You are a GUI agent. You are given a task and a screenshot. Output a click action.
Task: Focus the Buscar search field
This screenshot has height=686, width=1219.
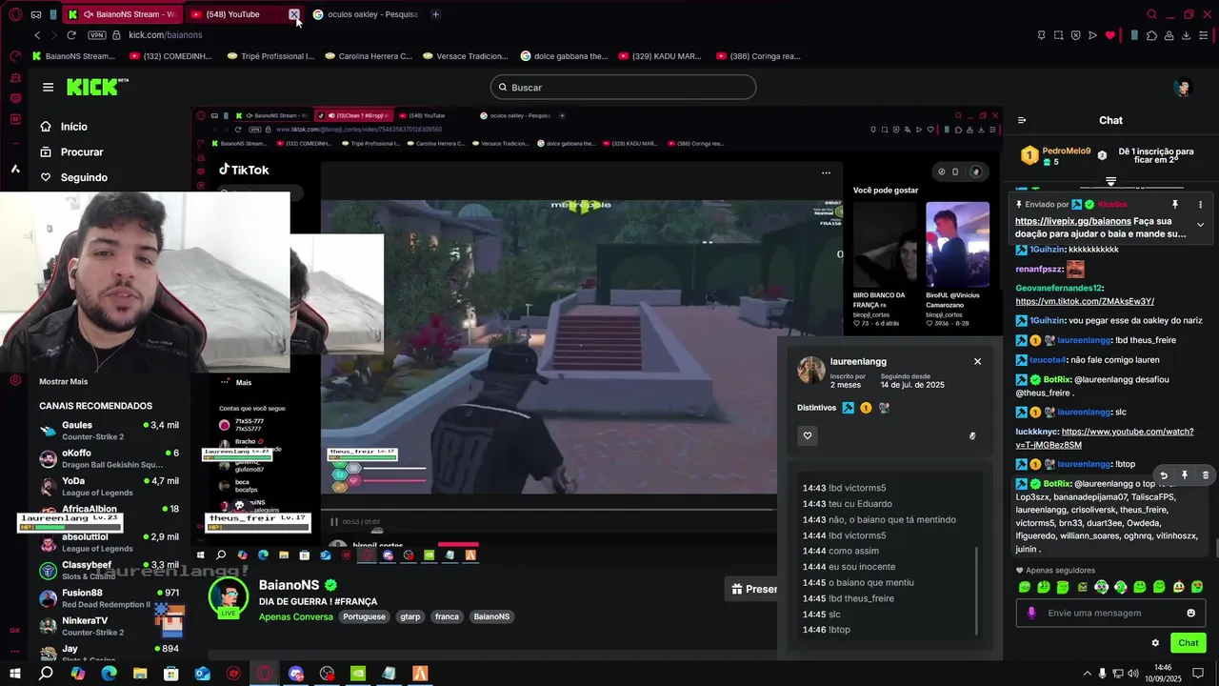pyautogui.click(x=623, y=88)
